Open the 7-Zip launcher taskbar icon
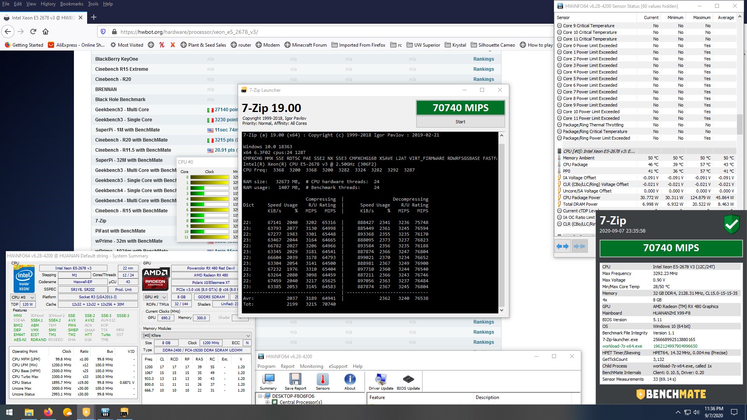 [x=124, y=412]
